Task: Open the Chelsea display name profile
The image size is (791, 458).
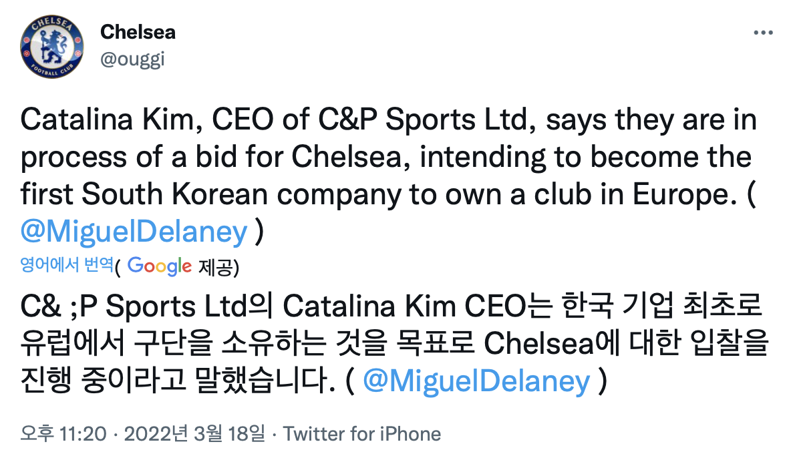Action: pos(138,31)
